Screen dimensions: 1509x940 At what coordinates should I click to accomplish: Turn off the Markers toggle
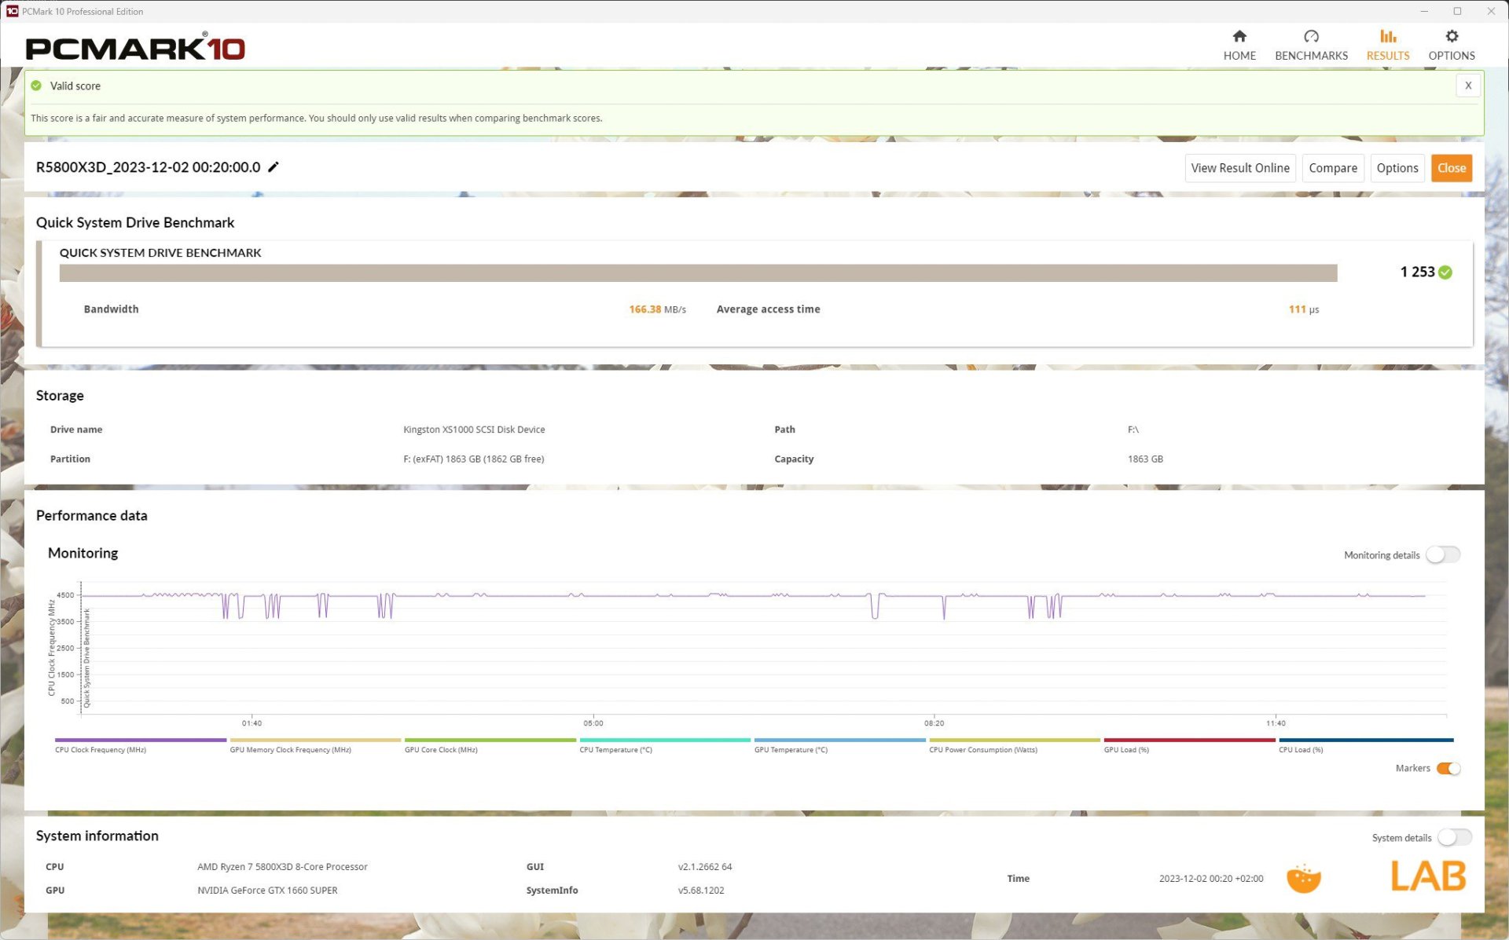(x=1448, y=768)
